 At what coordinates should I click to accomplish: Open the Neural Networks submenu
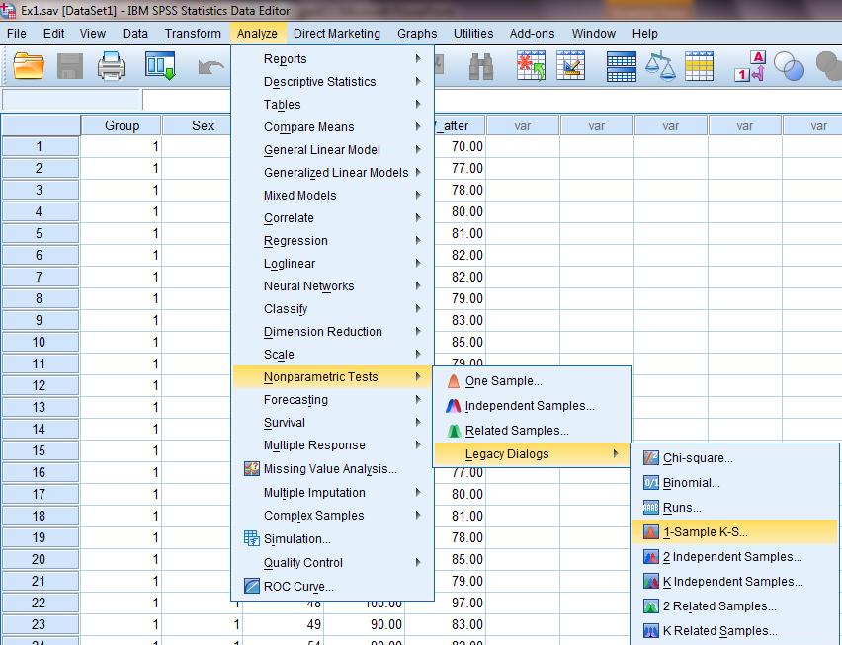coord(332,286)
